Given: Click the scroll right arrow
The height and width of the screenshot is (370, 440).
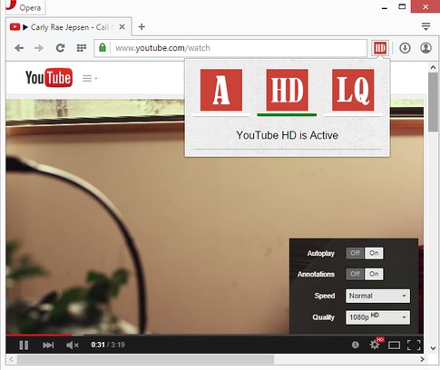Looking at the screenshot, I should (x=422, y=359).
